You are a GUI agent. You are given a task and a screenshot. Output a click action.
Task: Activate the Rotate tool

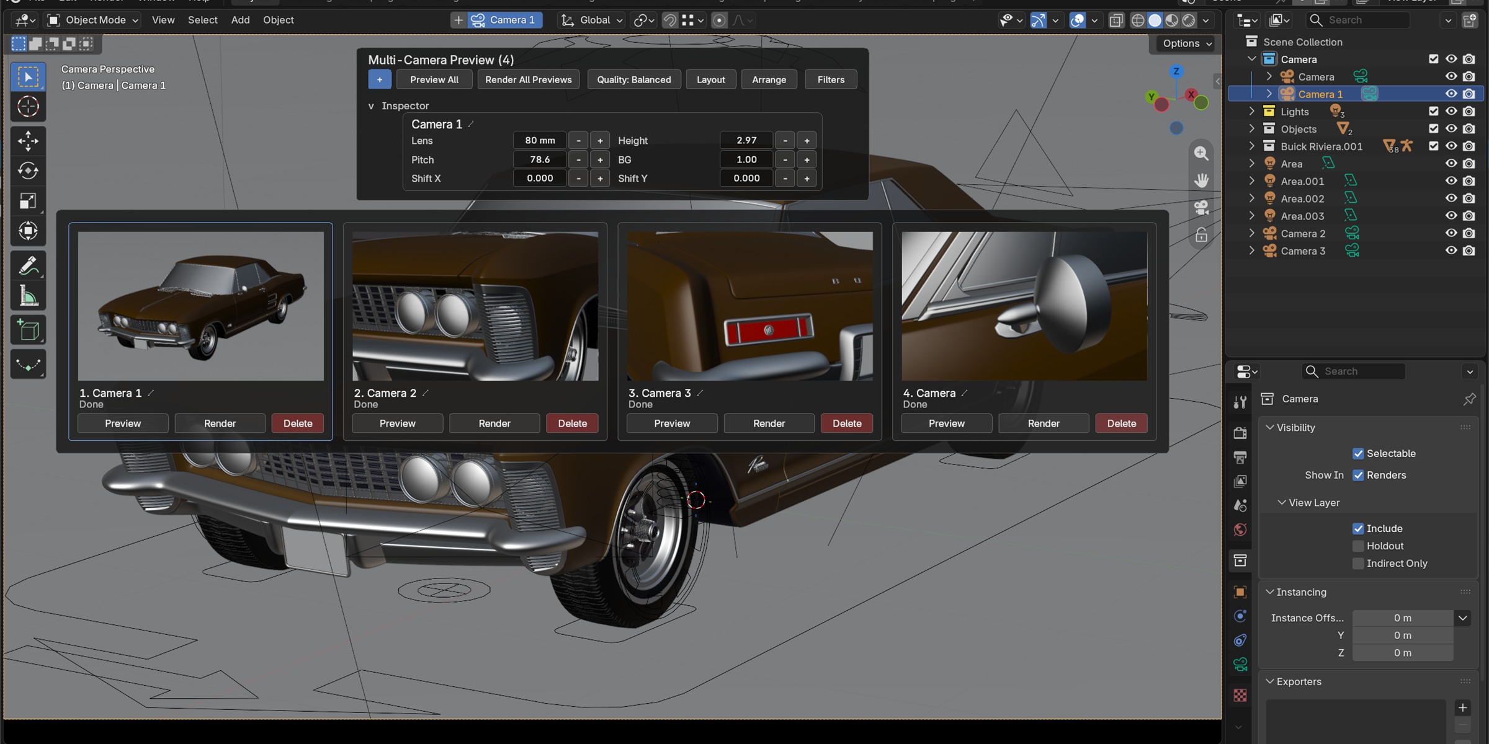coord(28,170)
